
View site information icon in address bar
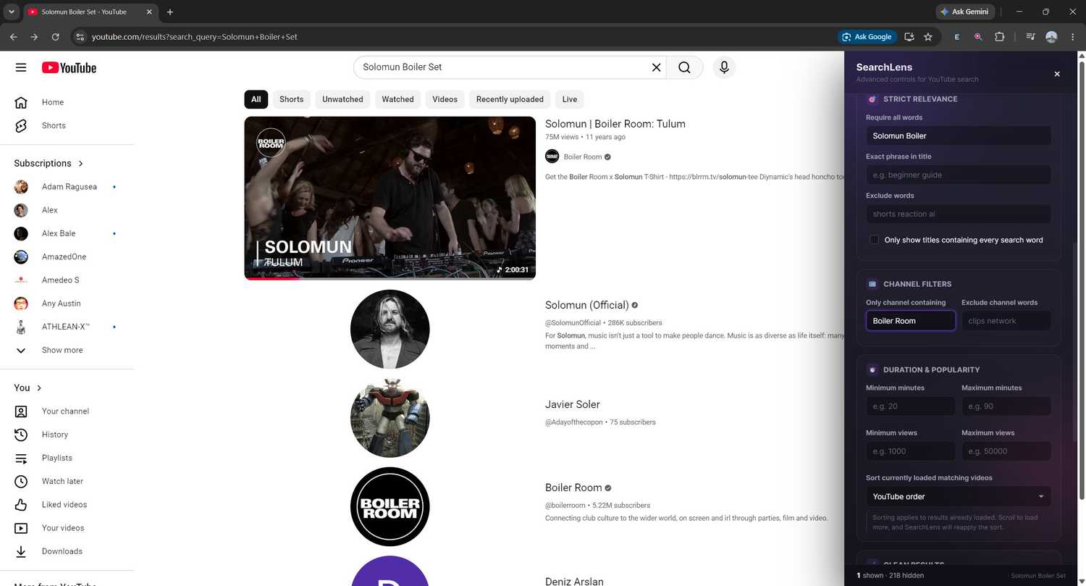80,36
